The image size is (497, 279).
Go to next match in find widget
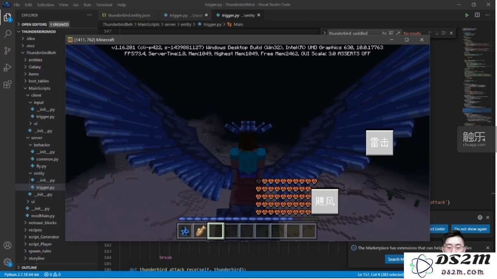coord(437,33)
